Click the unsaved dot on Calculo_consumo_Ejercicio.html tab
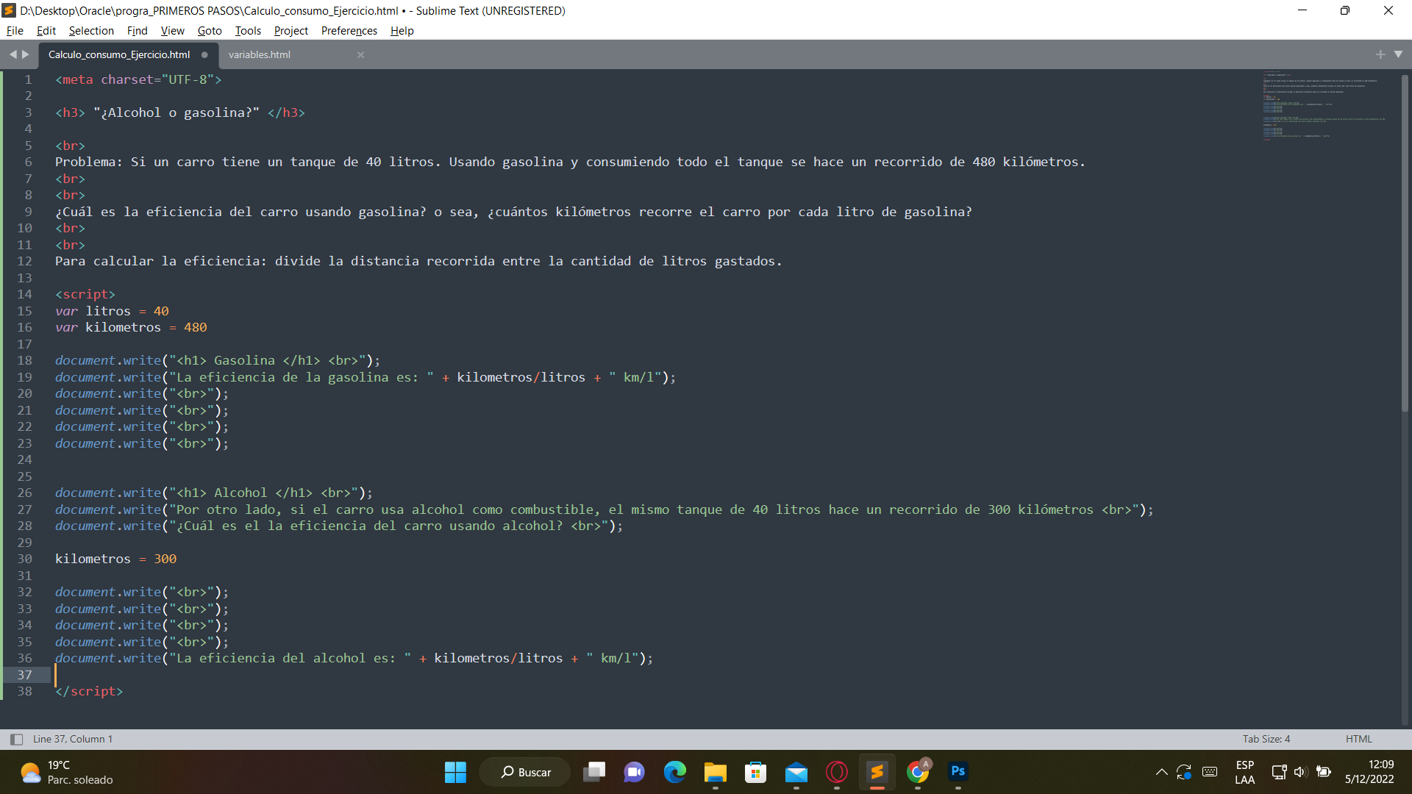 point(204,54)
